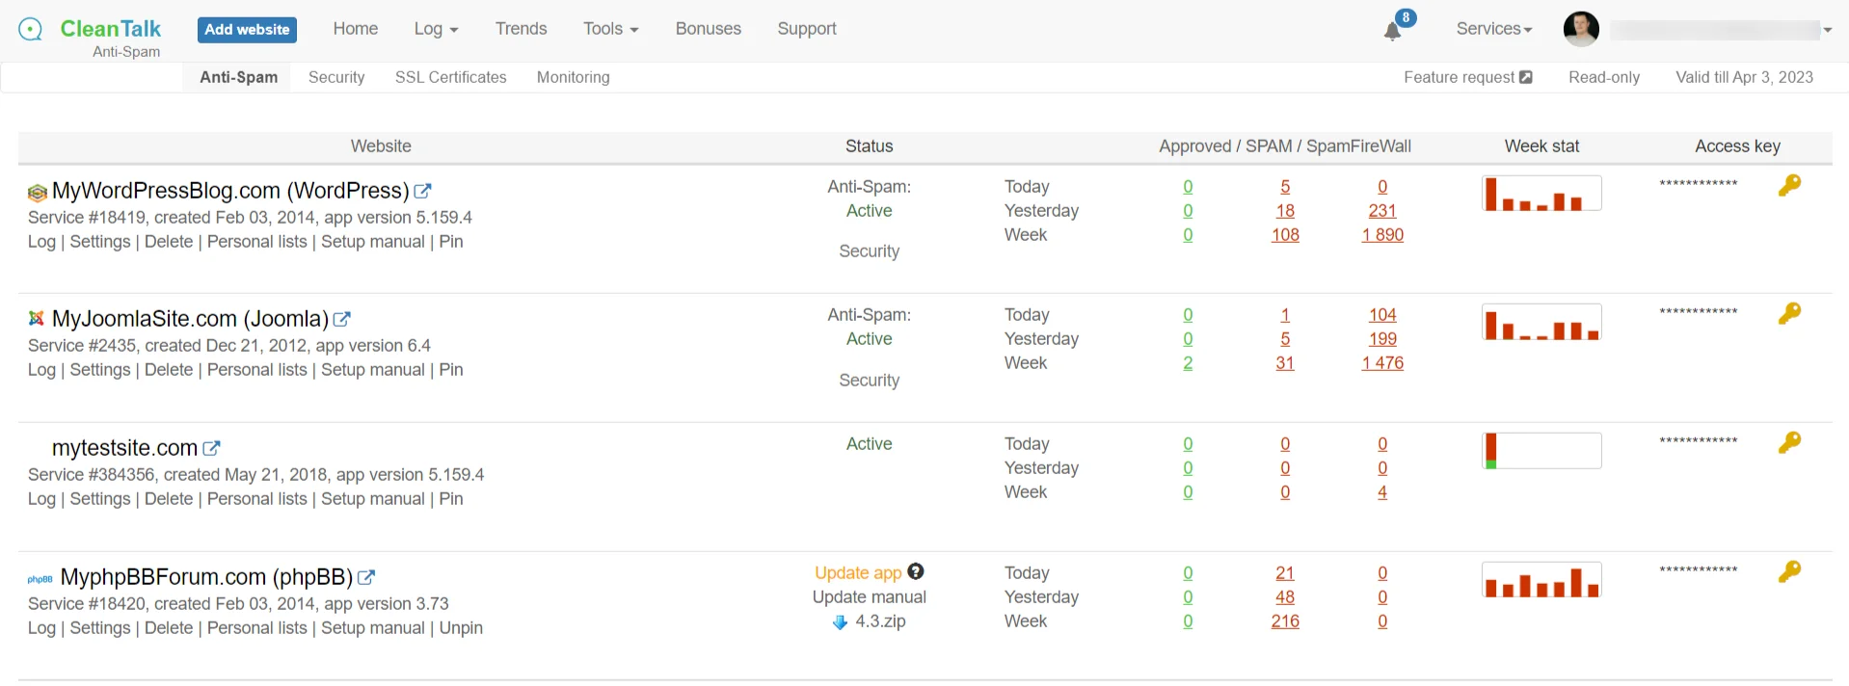The image size is (1849, 686).
Task: Open MyJoomlaSite.com in new tab icon
Action: 342,319
